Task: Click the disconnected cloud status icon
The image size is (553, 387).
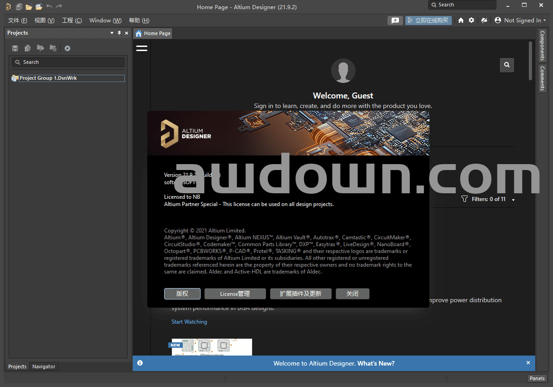Action: pyautogui.click(x=484, y=21)
